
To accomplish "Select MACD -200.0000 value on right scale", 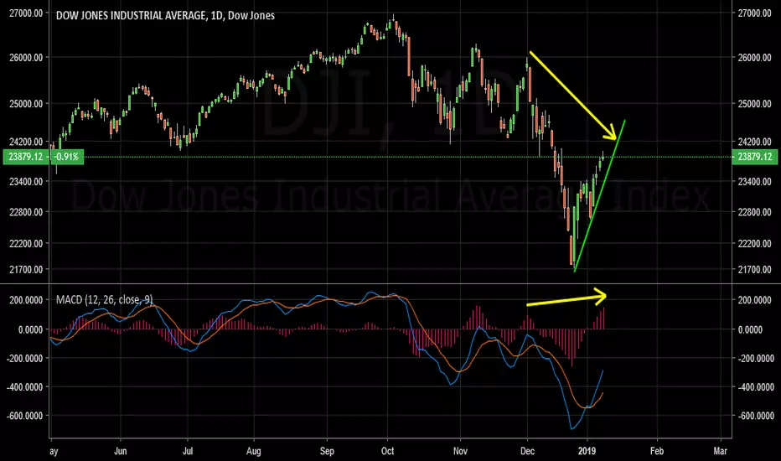I will coord(756,359).
